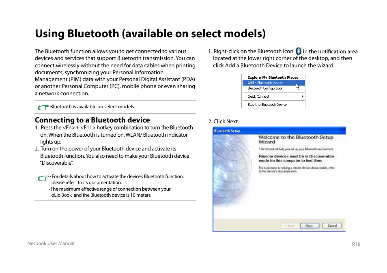Viewport: 387px width, 273px height.
Task: Click the text "2. Click Next."
Action: pos(224,121)
